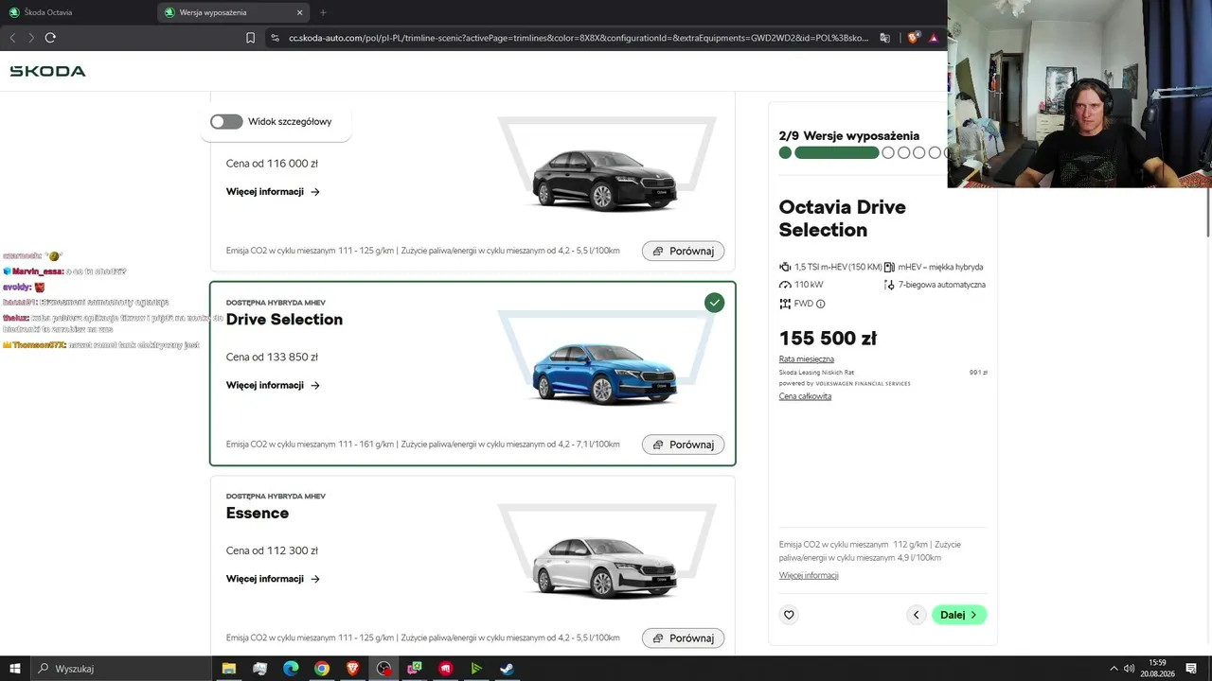Select the blue Drive Selection car image
Image resolution: width=1212 pixels, height=681 pixels.
coord(604,374)
